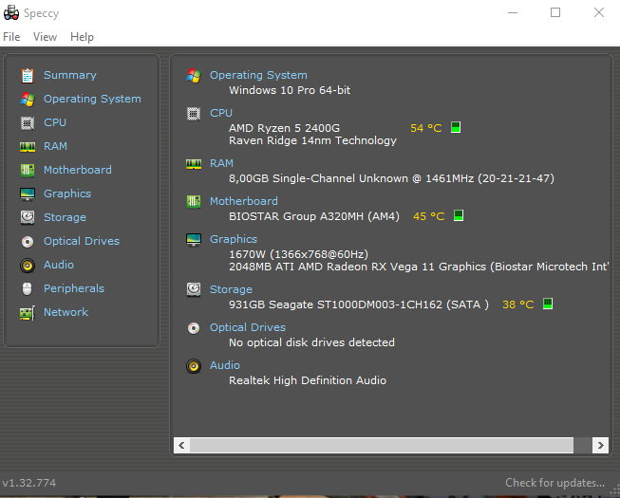Screen dimensions: 620x498
Task: Click Check for updates link
Action: 554,483
